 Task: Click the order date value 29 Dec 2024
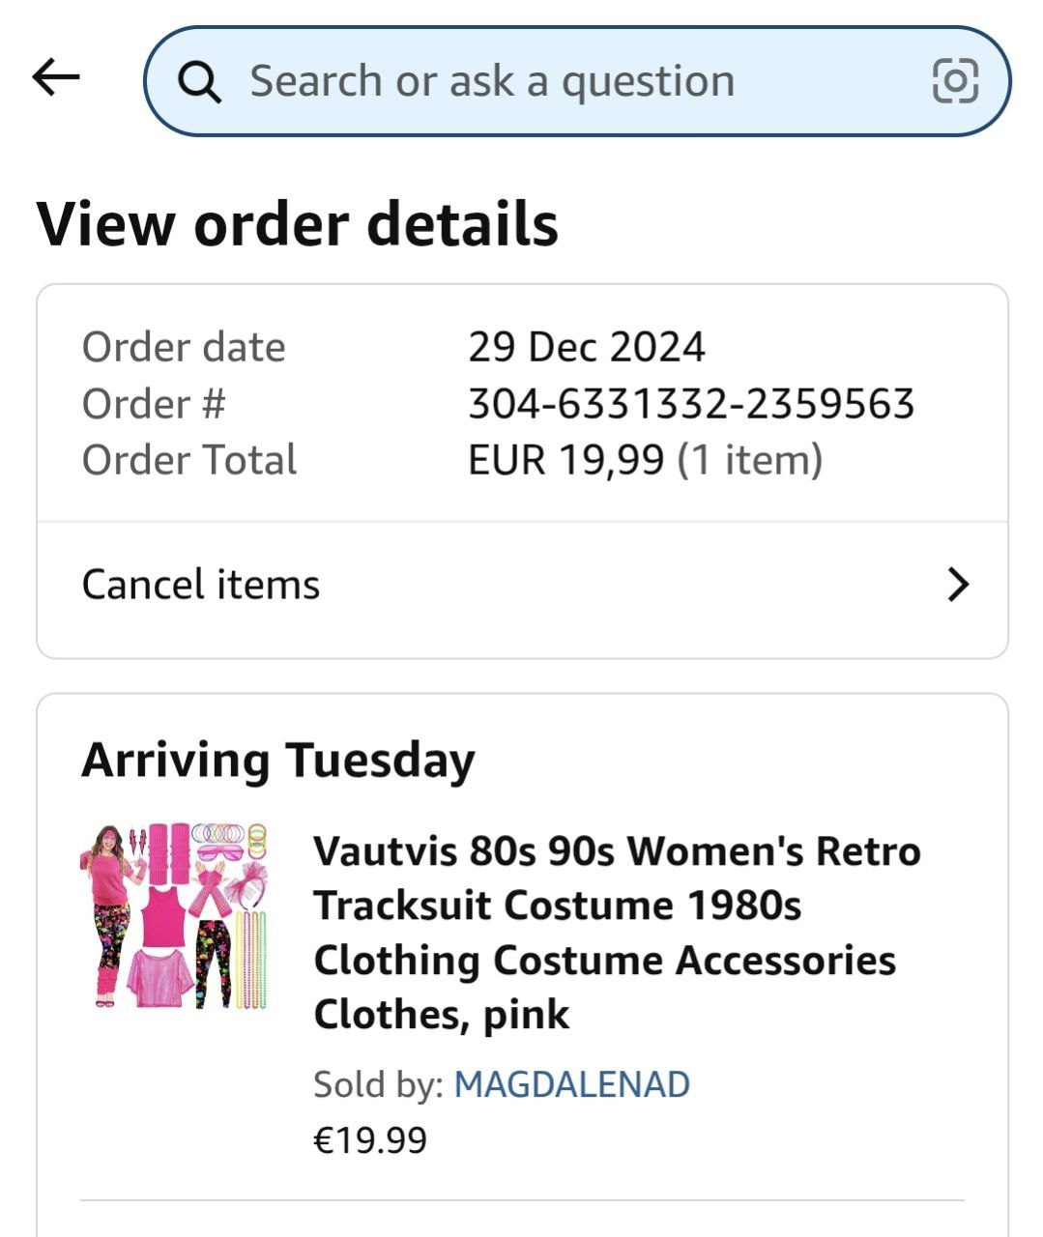point(587,348)
